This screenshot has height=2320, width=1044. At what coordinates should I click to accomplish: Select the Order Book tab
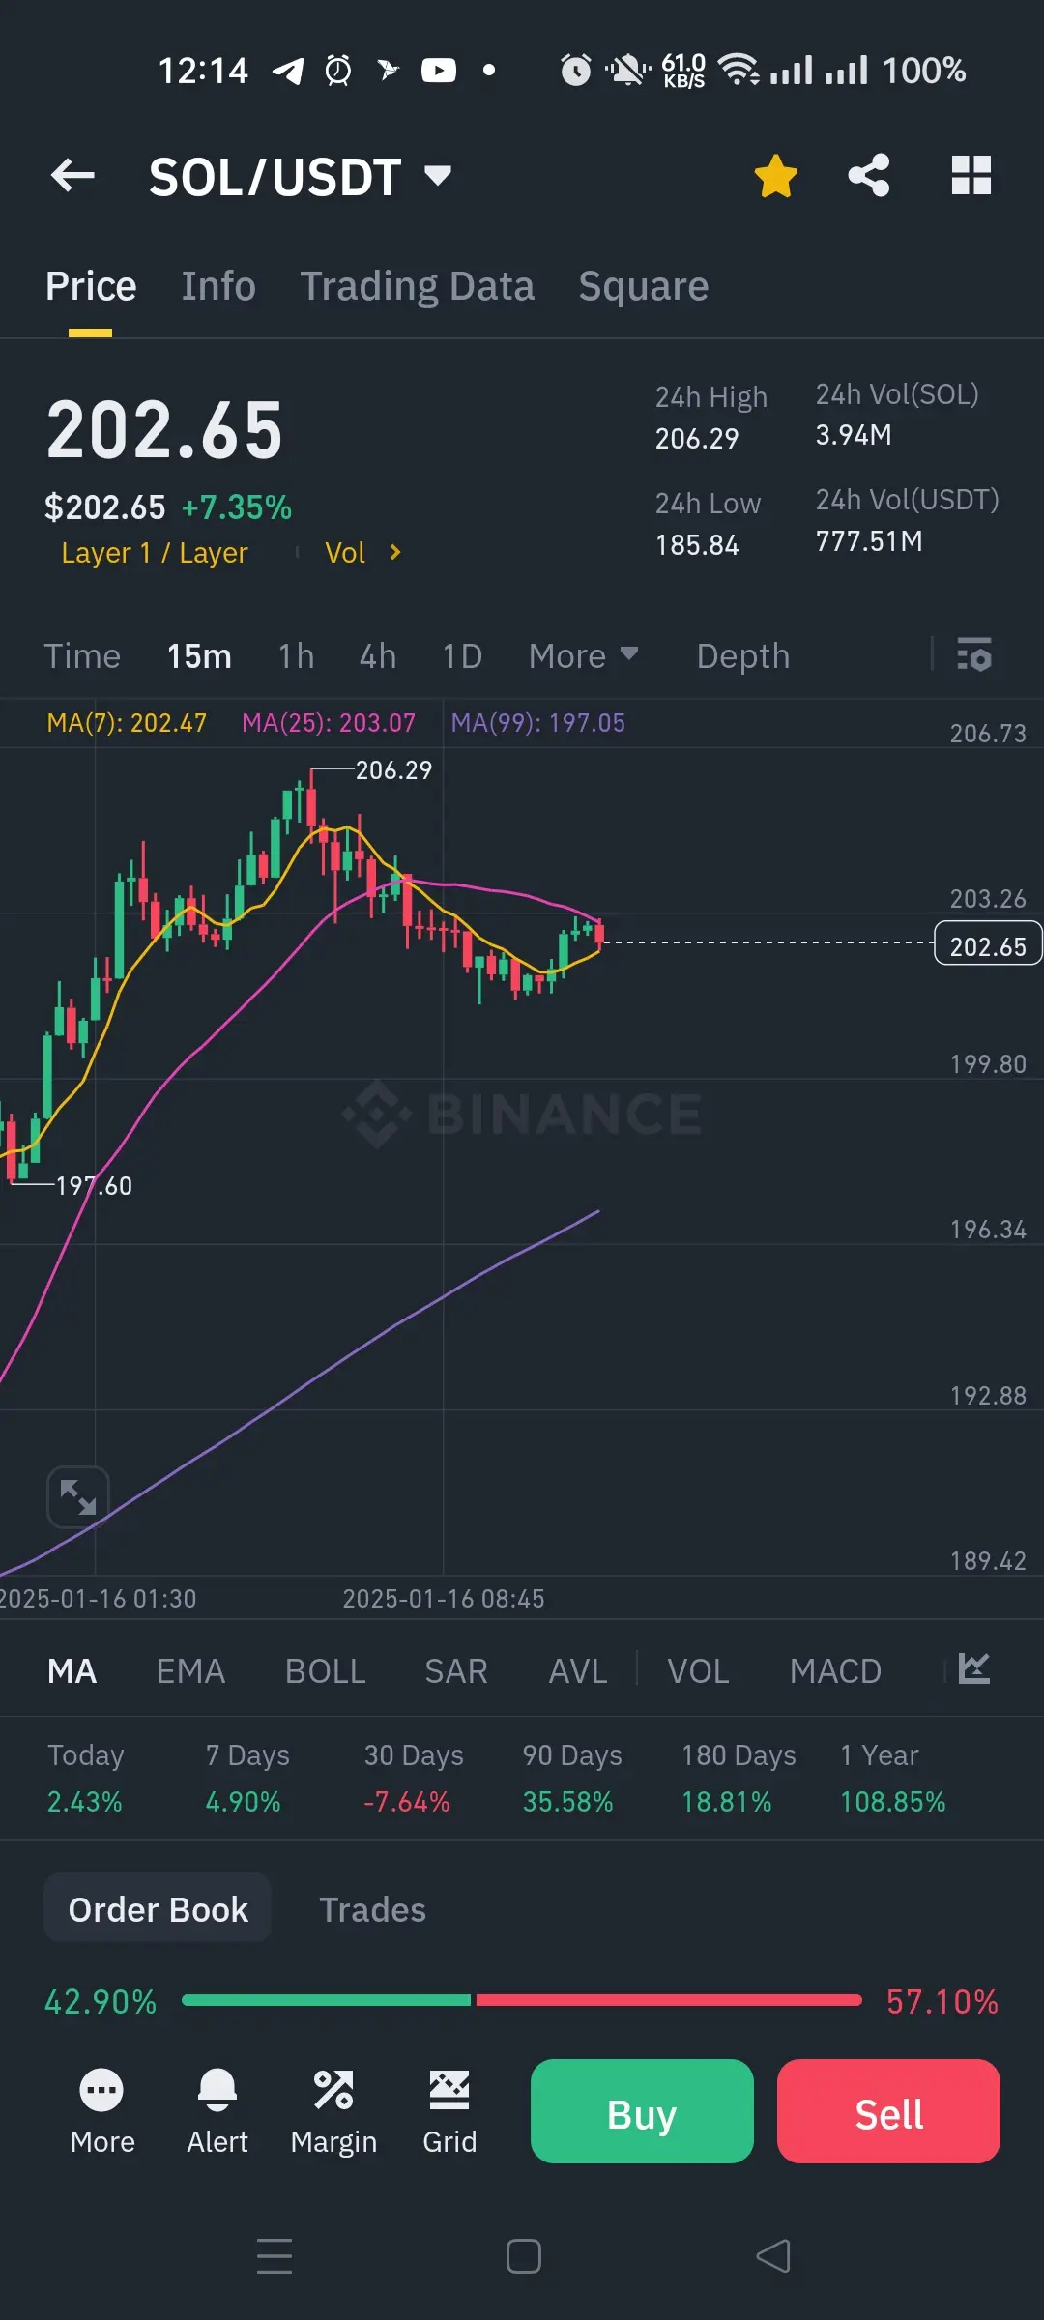(158, 1909)
